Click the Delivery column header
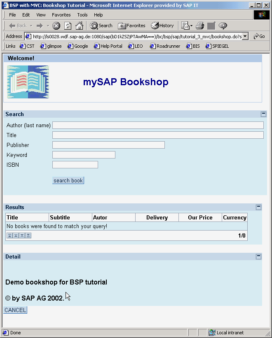 [157, 217]
